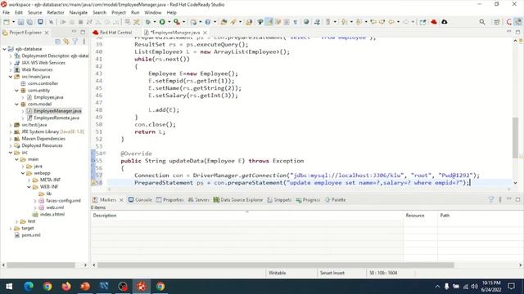Open the Run button dropdown arrow
Image resolution: width=524 pixels, height=294 pixels.
(169, 22)
